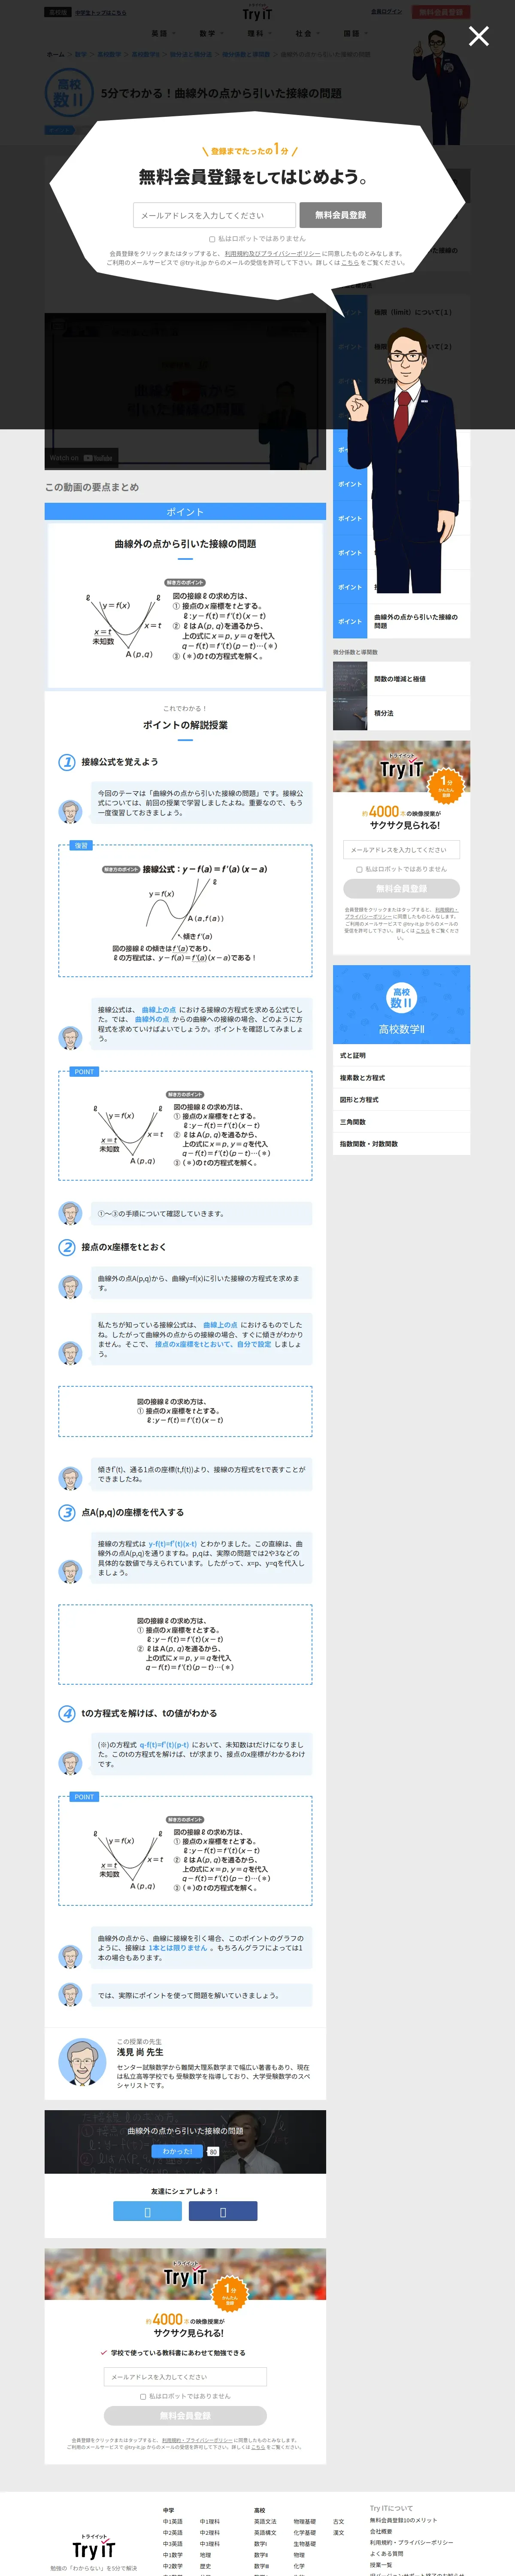Click the step 3 点A(p,q)の座標を代入する number icon
The width and height of the screenshot is (515, 2576).
tap(67, 1512)
